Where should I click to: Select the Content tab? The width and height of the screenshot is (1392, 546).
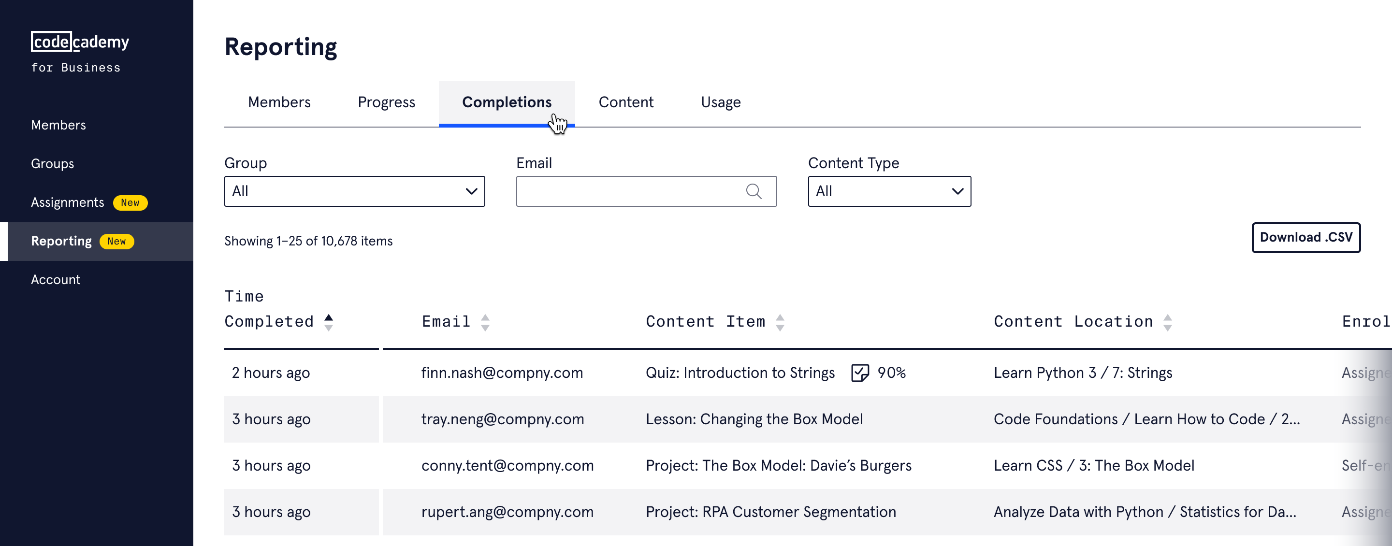pyautogui.click(x=625, y=102)
